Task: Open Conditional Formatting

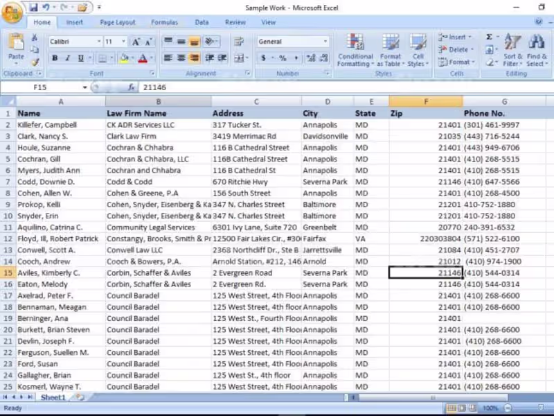Action: tap(355, 50)
